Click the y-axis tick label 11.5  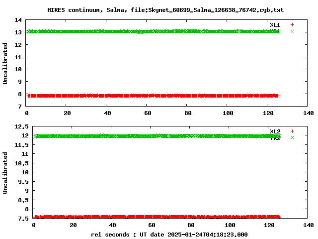(21, 145)
